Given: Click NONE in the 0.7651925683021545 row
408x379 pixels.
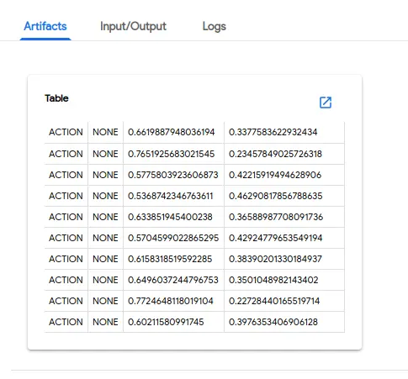Looking at the screenshot, I should pyautogui.click(x=105, y=154).
